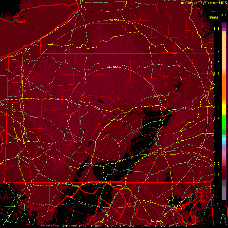The image size is (228, 228).
Task: Select the "TH" threshold legend label
Action: [x=218, y=197]
